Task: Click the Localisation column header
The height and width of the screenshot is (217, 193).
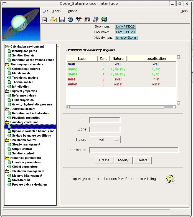Action: (x=152, y=59)
